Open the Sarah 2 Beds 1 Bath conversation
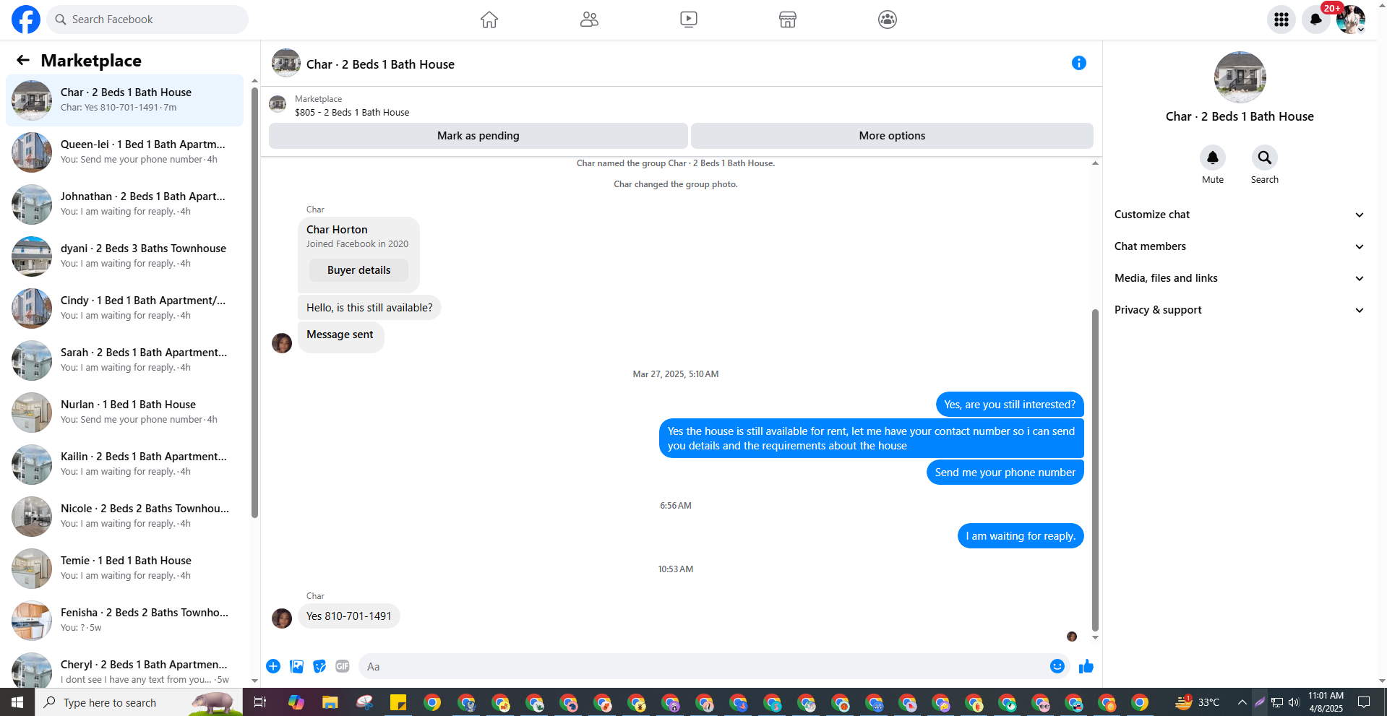1387x716 pixels. click(x=125, y=360)
